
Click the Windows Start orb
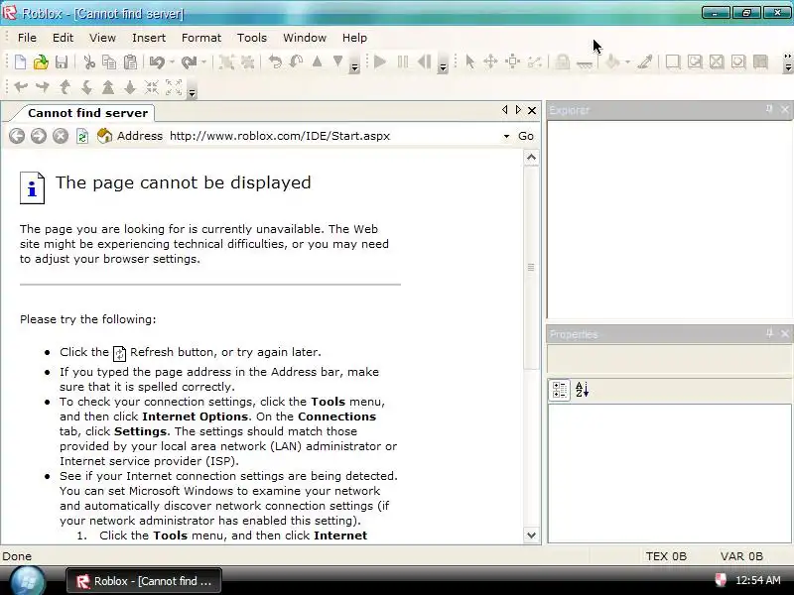[x=29, y=581]
